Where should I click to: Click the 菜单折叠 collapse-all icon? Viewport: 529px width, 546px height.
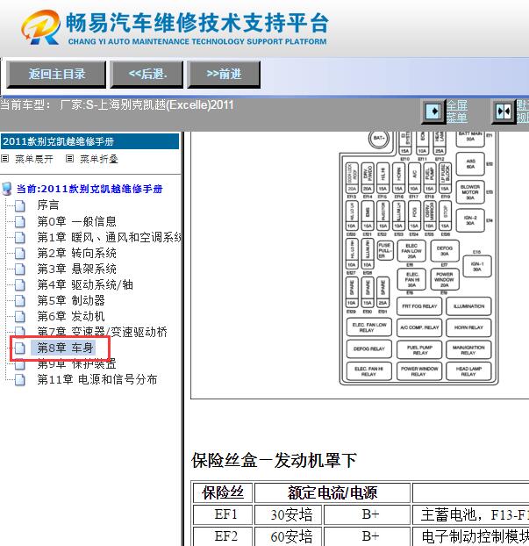[69, 159]
